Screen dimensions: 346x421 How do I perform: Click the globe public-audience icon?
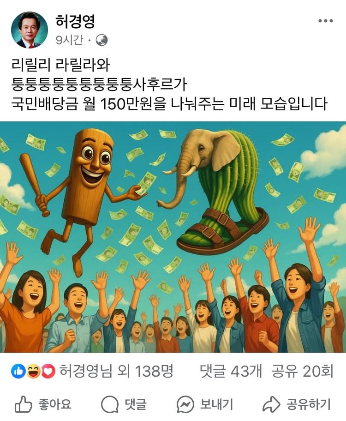[102, 40]
